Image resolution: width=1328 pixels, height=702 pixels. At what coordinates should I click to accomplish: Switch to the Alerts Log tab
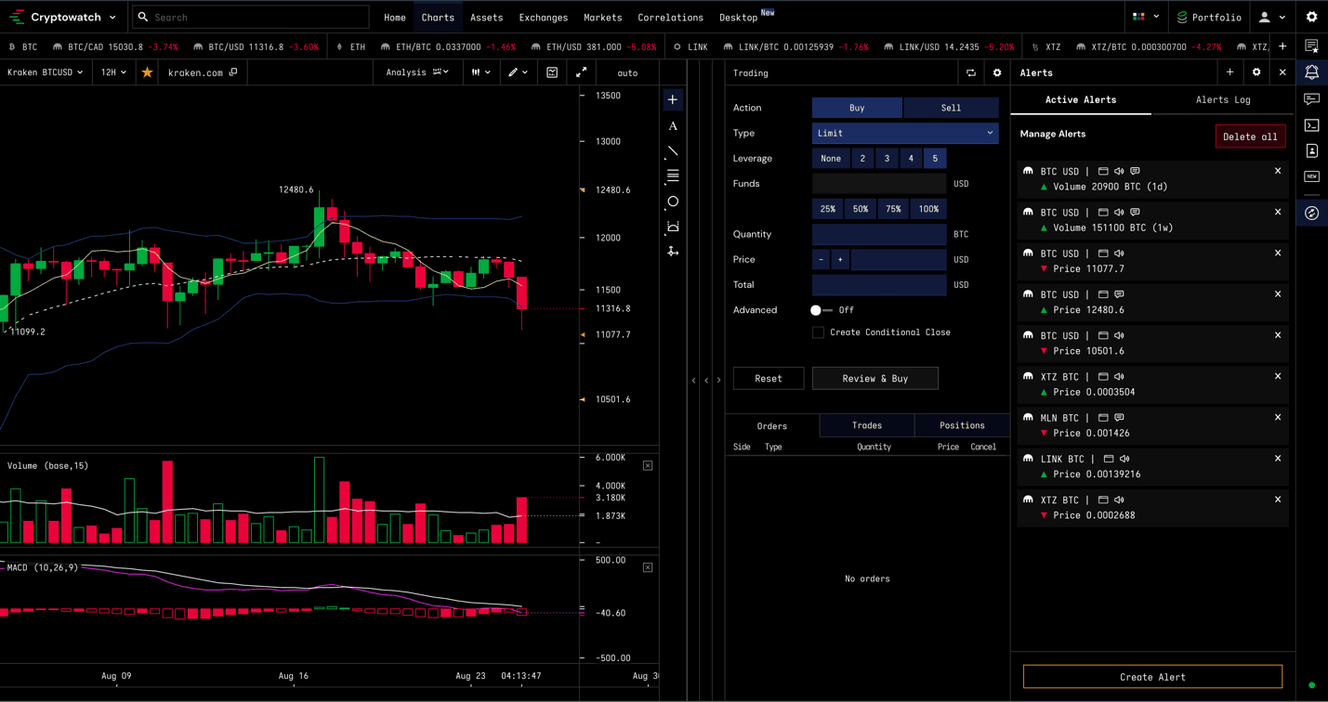[x=1223, y=100]
